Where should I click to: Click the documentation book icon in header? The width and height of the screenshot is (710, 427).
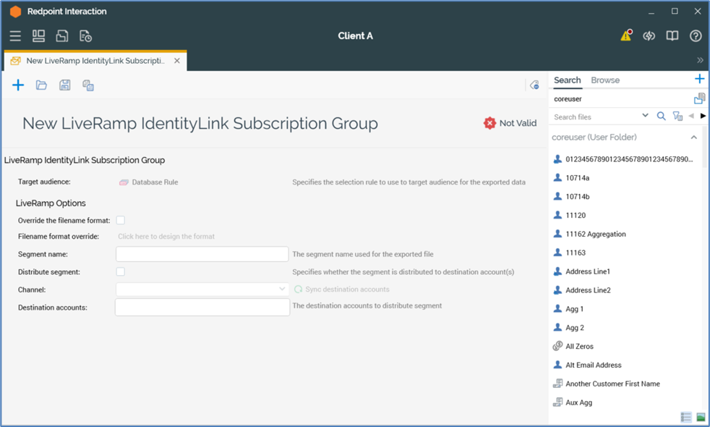672,36
